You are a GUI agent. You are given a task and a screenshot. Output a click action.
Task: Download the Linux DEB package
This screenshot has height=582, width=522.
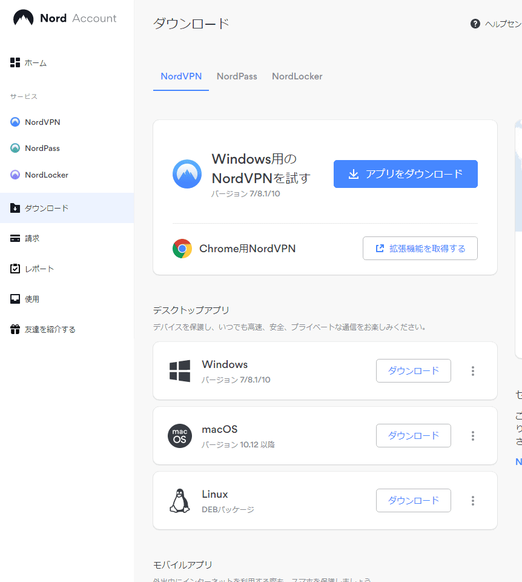(414, 501)
